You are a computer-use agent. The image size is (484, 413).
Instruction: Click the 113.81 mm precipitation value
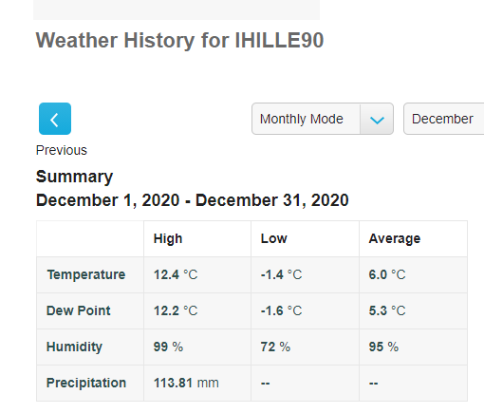click(x=186, y=383)
